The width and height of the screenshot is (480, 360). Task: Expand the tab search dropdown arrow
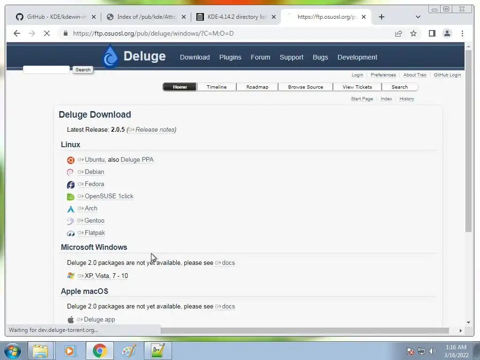tap(418, 17)
